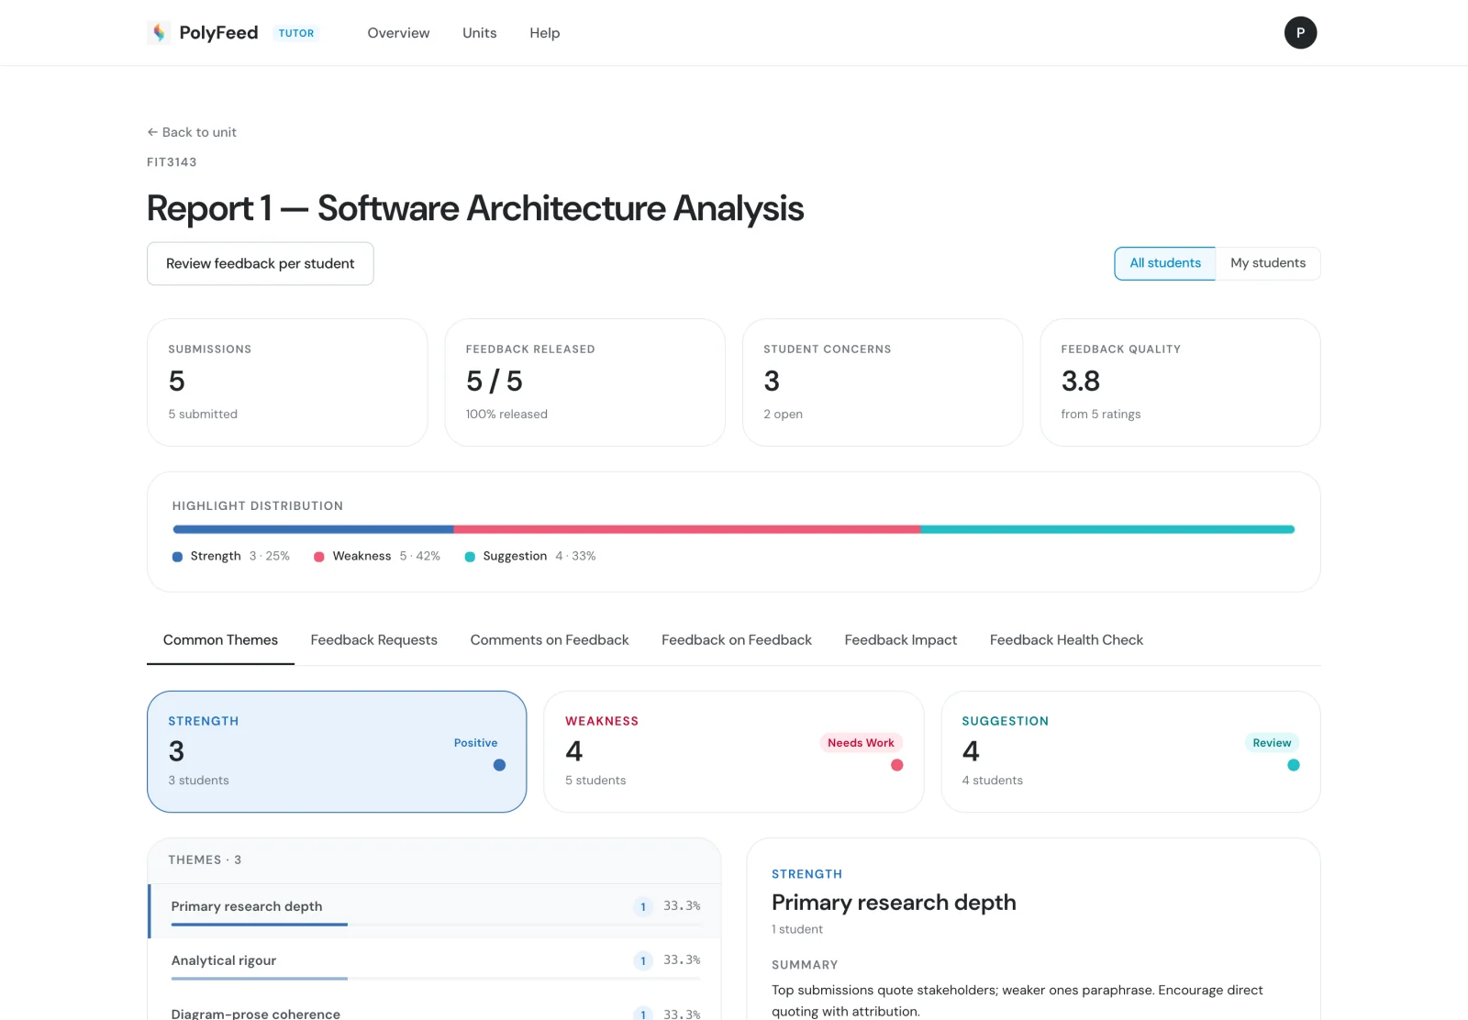Click the report title heading
This screenshot has width=1468, height=1020.
(475, 208)
